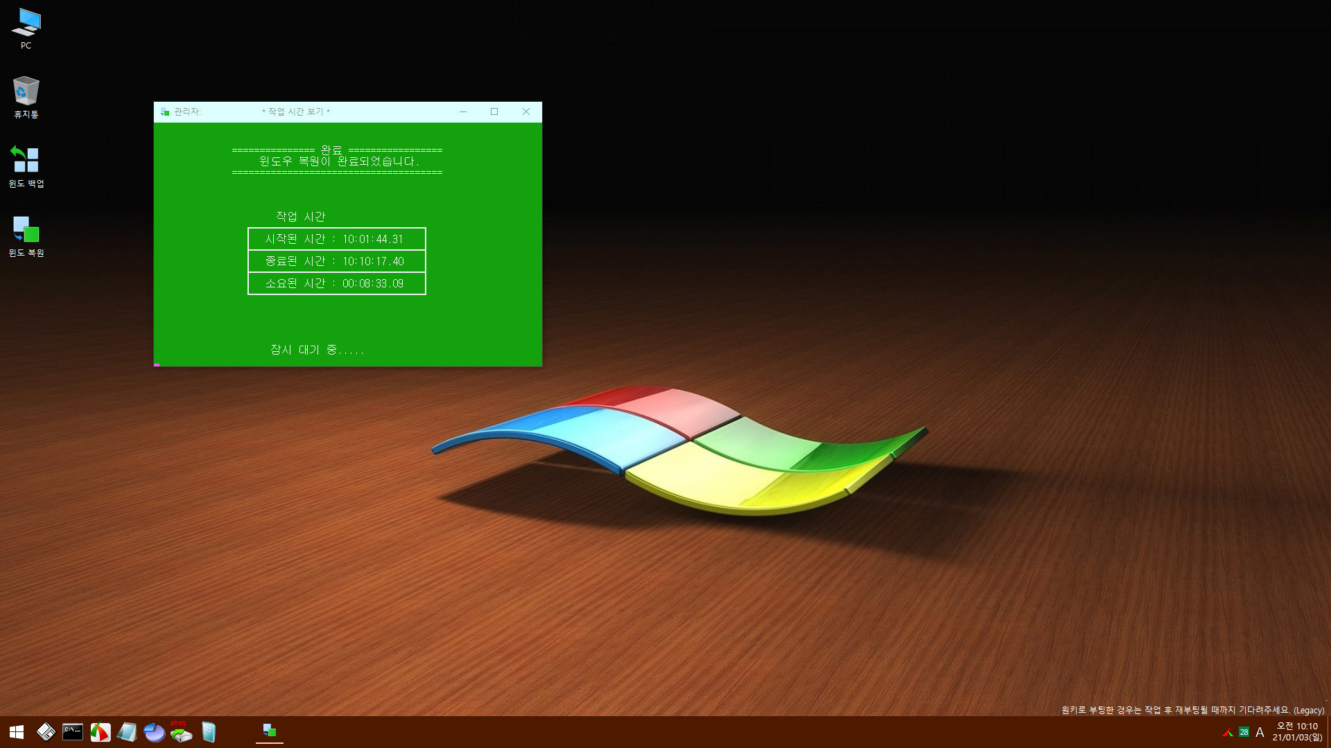Open the FS drive backup taskbar icon
The width and height of the screenshot is (1331, 748).
click(x=181, y=732)
